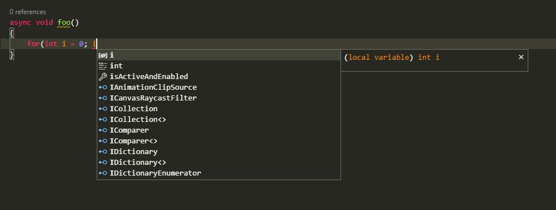Click the foo method name in code

point(64,23)
